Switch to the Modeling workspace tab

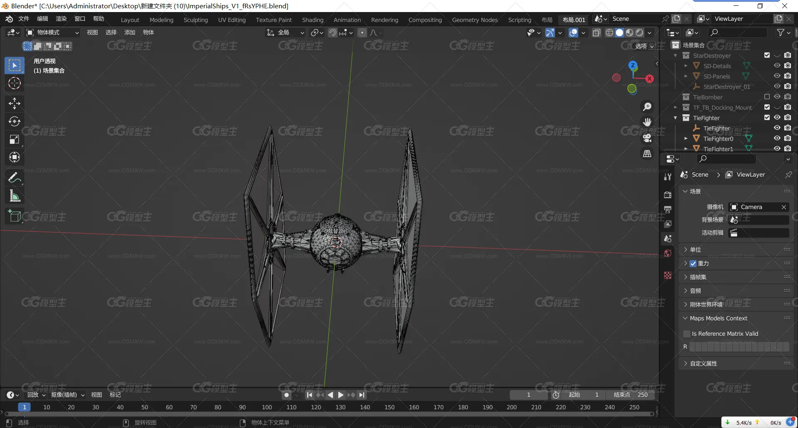(x=161, y=20)
